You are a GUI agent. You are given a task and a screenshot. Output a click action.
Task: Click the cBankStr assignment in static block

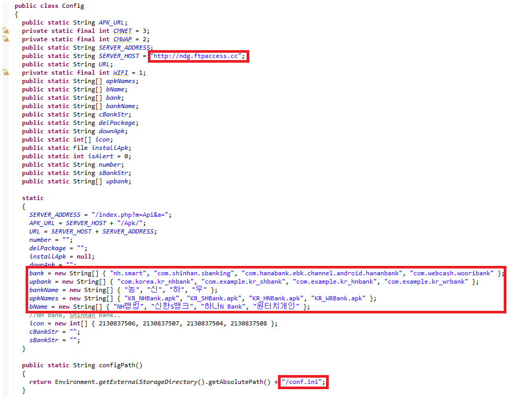pyautogui.click(x=54, y=332)
